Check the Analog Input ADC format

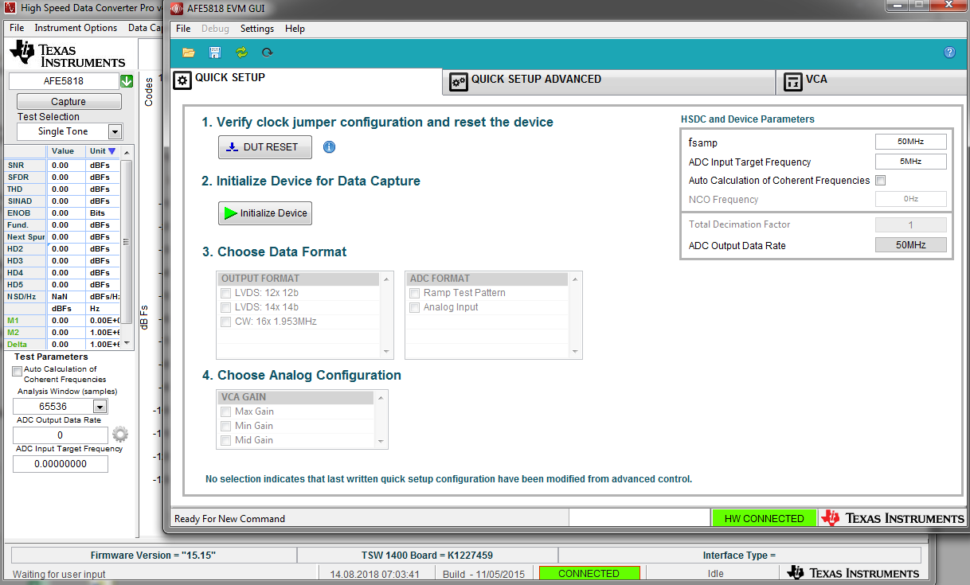point(414,307)
